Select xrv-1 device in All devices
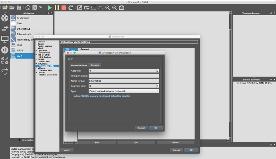The width and height of the screenshot is (276, 159). pyautogui.click(x=22, y=56)
